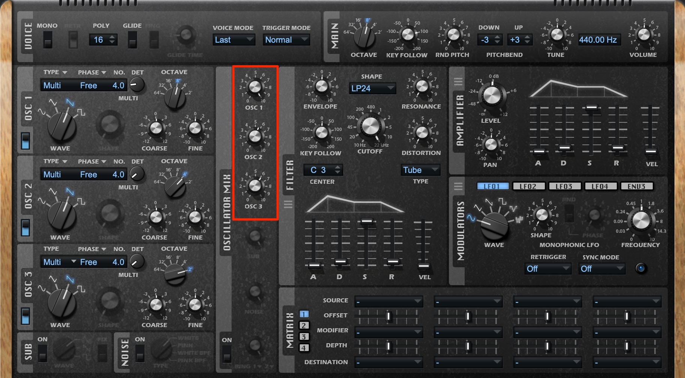
Task: Click the OSC 3 mix level knob
Action: click(x=255, y=186)
